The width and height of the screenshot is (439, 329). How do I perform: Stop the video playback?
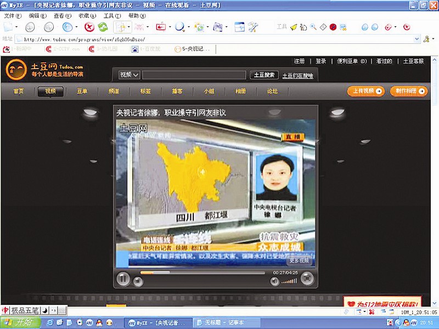(x=138, y=281)
